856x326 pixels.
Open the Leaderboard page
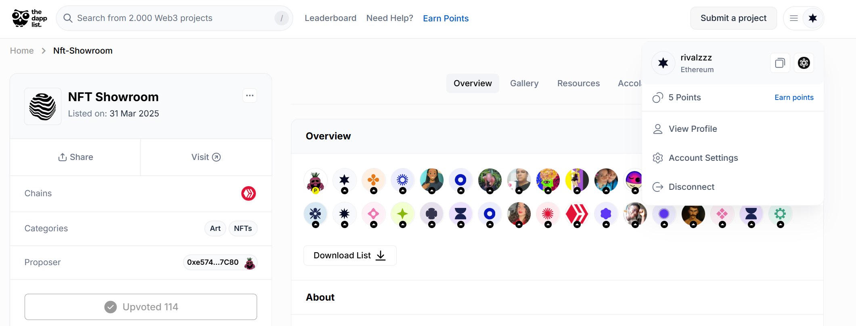tap(331, 18)
